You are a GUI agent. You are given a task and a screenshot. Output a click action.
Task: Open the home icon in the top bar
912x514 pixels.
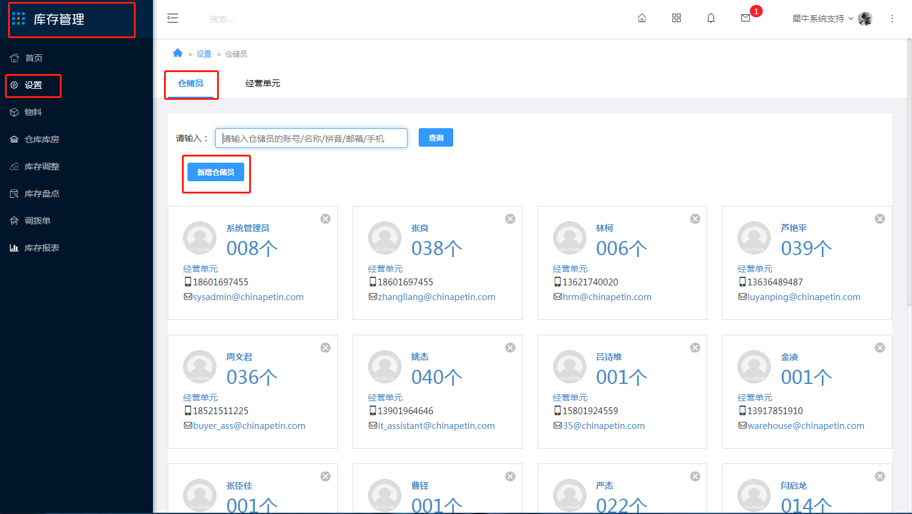642,18
